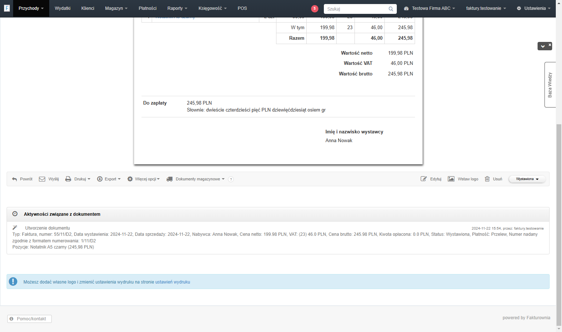
Task: Expand the Ustawienia settings menu
Action: pyautogui.click(x=534, y=8)
